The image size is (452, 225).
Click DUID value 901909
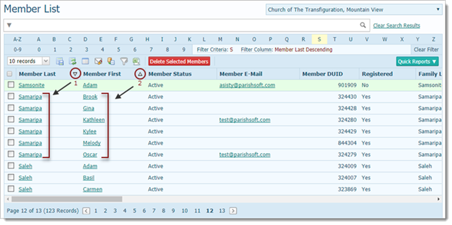pos(347,85)
